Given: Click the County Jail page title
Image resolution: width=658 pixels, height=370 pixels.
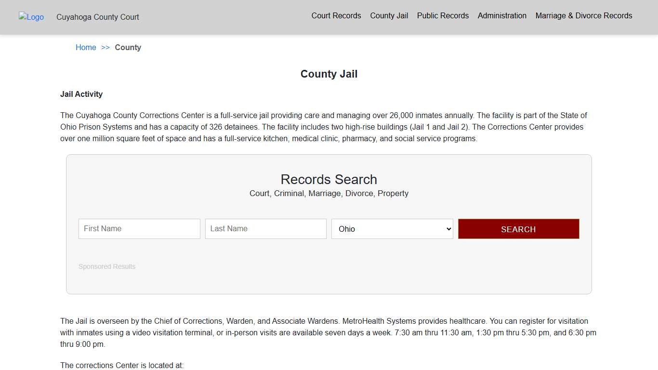Looking at the screenshot, I should click(329, 74).
